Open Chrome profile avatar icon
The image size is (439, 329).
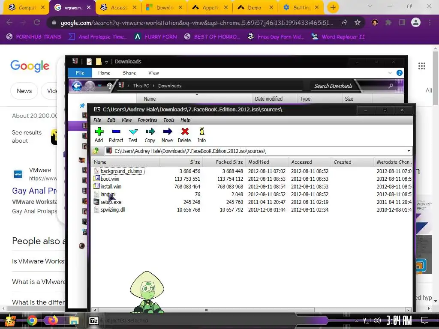[416, 22]
